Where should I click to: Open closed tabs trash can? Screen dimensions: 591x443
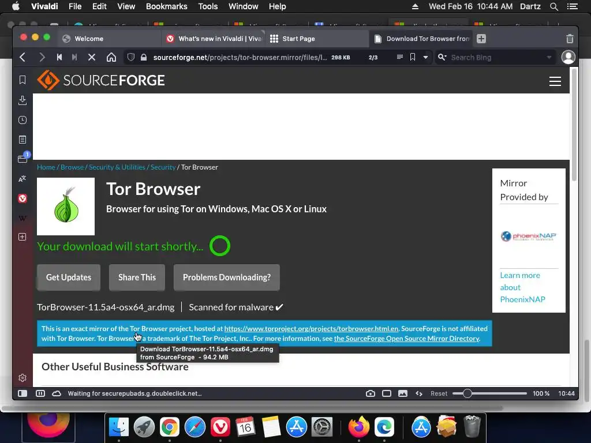(570, 39)
